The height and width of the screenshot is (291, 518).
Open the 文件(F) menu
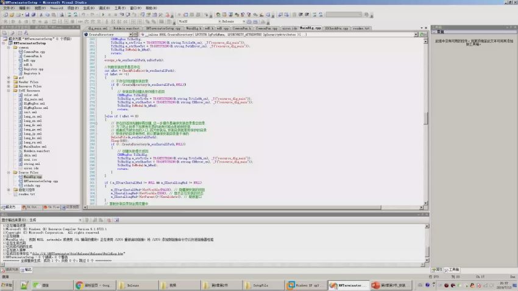click(x=9, y=8)
